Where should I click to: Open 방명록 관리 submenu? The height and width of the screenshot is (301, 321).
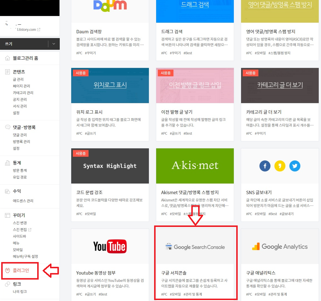pos(21,142)
